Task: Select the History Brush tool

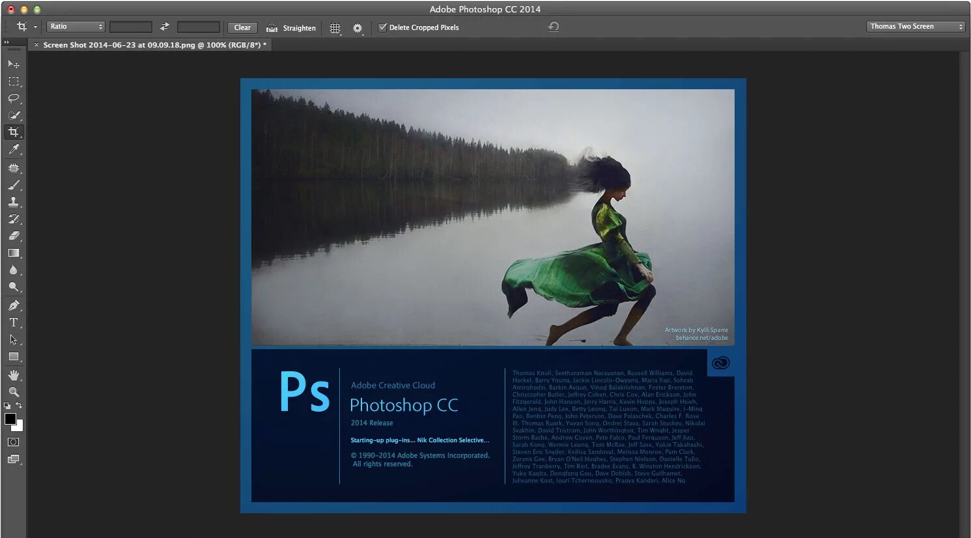Action: coord(13,219)
